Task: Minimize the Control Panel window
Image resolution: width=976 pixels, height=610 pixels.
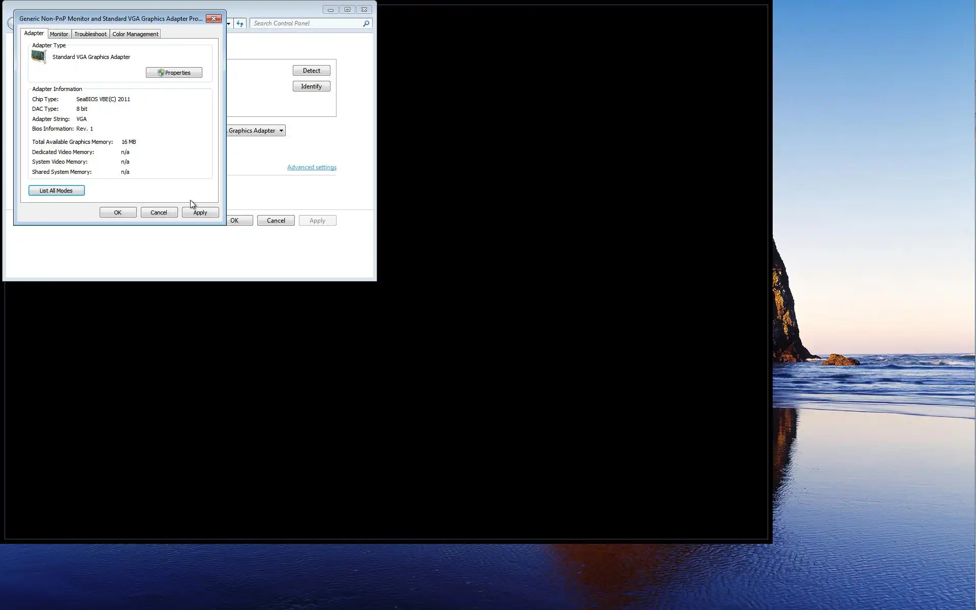Action: tap(330, 10)
